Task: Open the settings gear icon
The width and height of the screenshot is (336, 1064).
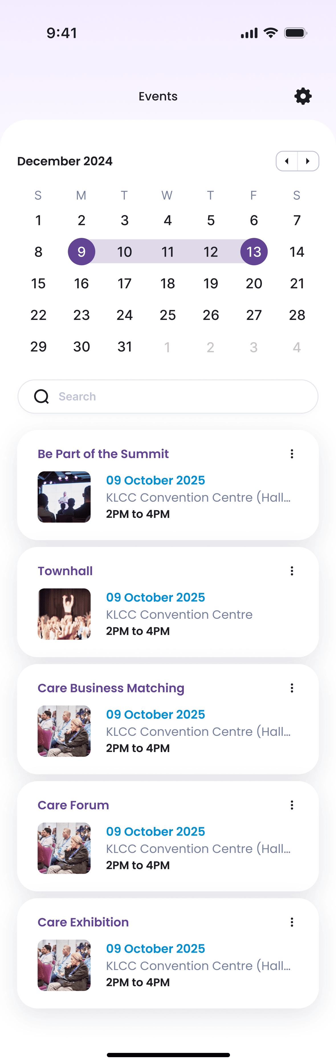Action: (303, 96)
